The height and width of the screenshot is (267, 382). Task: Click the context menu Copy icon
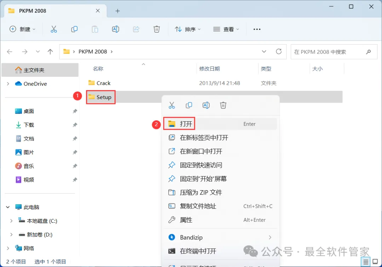point(189,105)
